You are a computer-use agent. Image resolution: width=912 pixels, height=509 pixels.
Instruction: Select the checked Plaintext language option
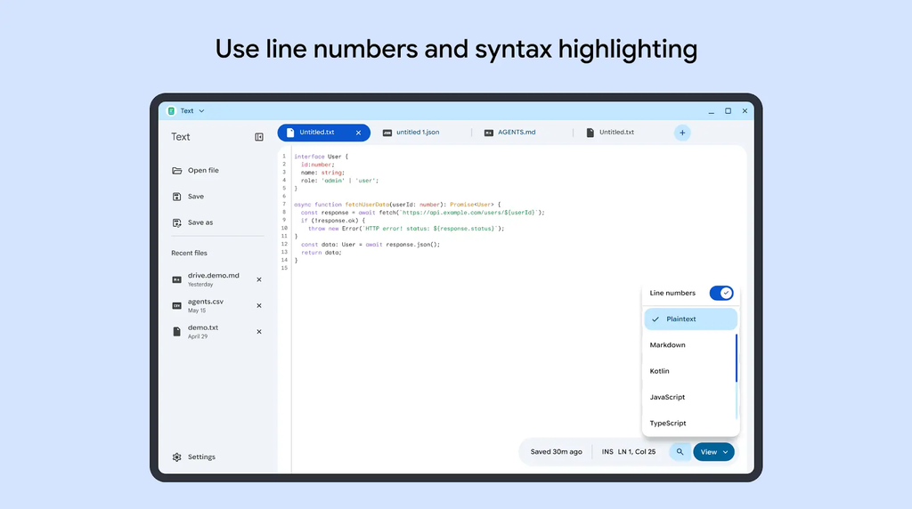click(x=690, y=319)
